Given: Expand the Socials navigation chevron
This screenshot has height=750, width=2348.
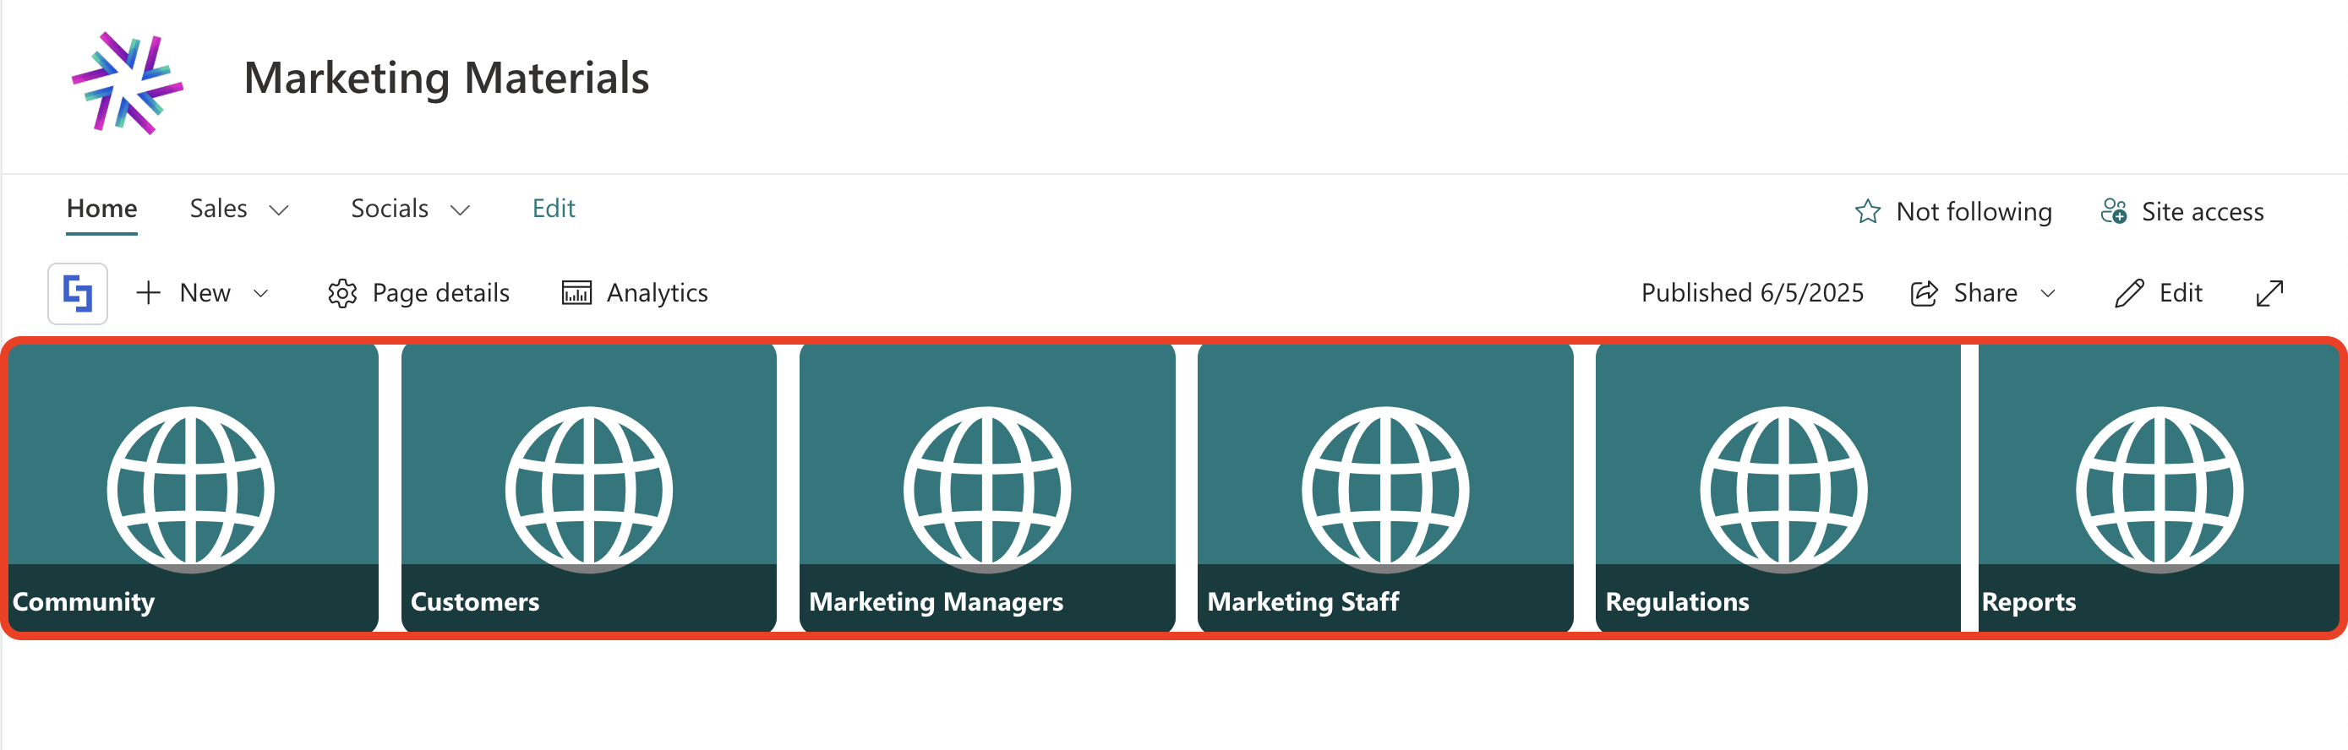Looking at the screenshot, I should point(461,210).
